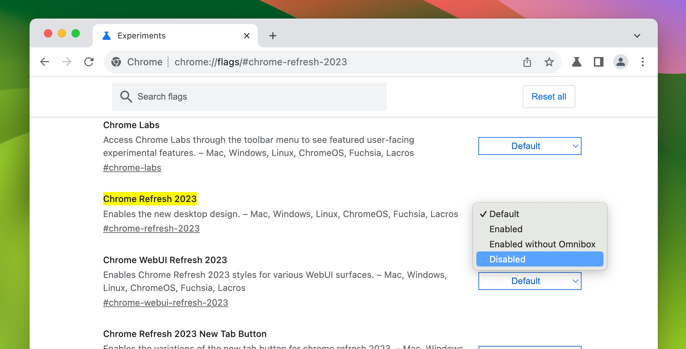
Task: Open Chrome Labs flask toolbar icon
Action: coord(576,62)
